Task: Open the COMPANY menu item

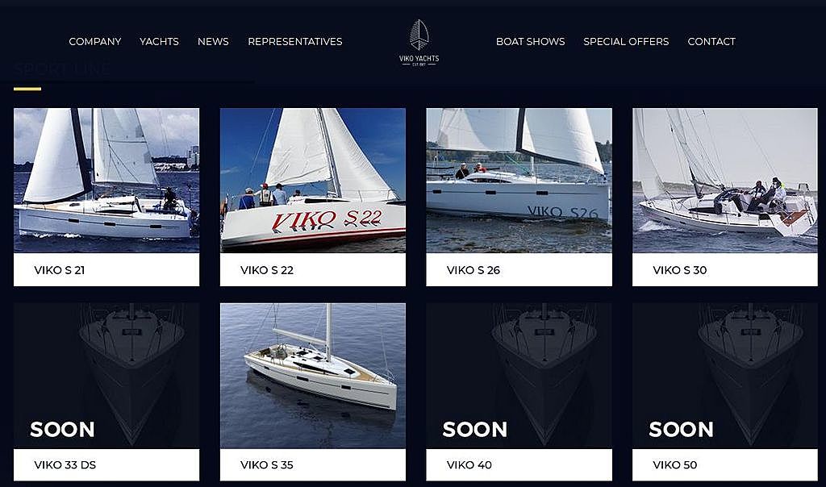Action: (x=95, y=42)
